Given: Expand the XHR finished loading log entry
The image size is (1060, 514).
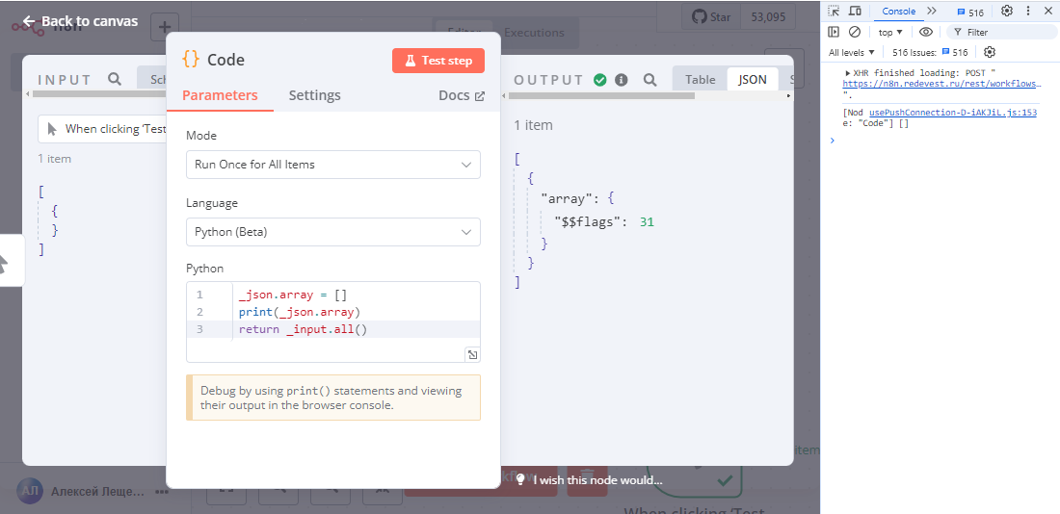Looking at the screenshot, I should (848, 73).
